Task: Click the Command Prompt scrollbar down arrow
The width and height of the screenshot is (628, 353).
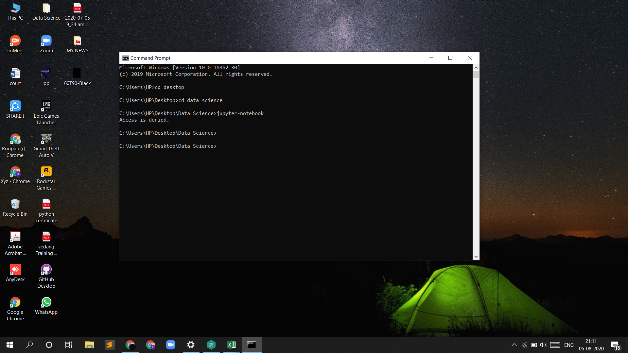Action: (476, 257)
